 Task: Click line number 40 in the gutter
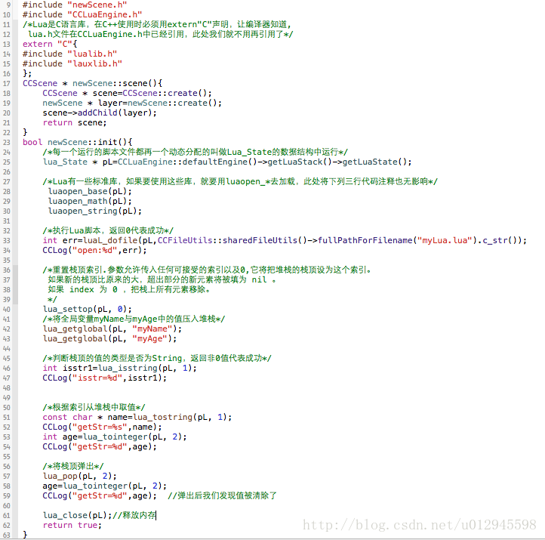pyautogui.click(x=7, y=310)
